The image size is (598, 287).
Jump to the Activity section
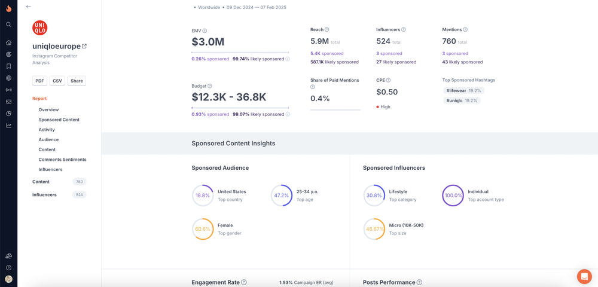coord(47,130)
